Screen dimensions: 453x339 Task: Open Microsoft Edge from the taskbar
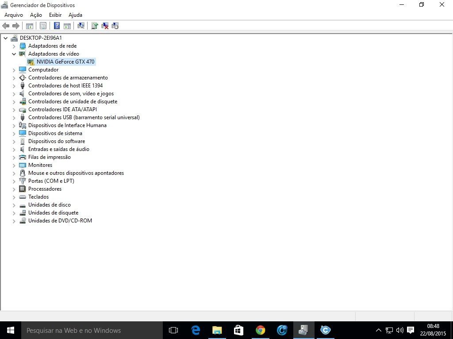click(x=196, y=330)
